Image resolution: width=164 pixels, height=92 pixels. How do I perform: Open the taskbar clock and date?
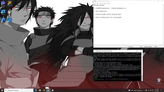click(x=157, y=90)
